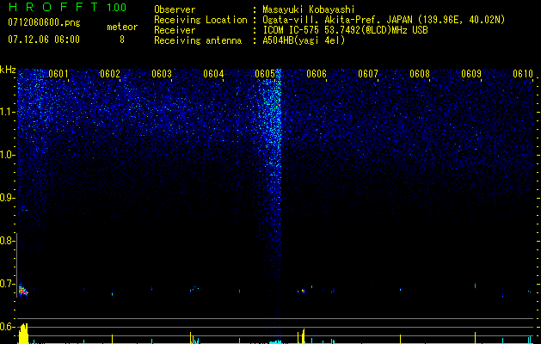Click the 0603 time marker
541x344 pixels.
pyautogui.click(x=162, y=74)
